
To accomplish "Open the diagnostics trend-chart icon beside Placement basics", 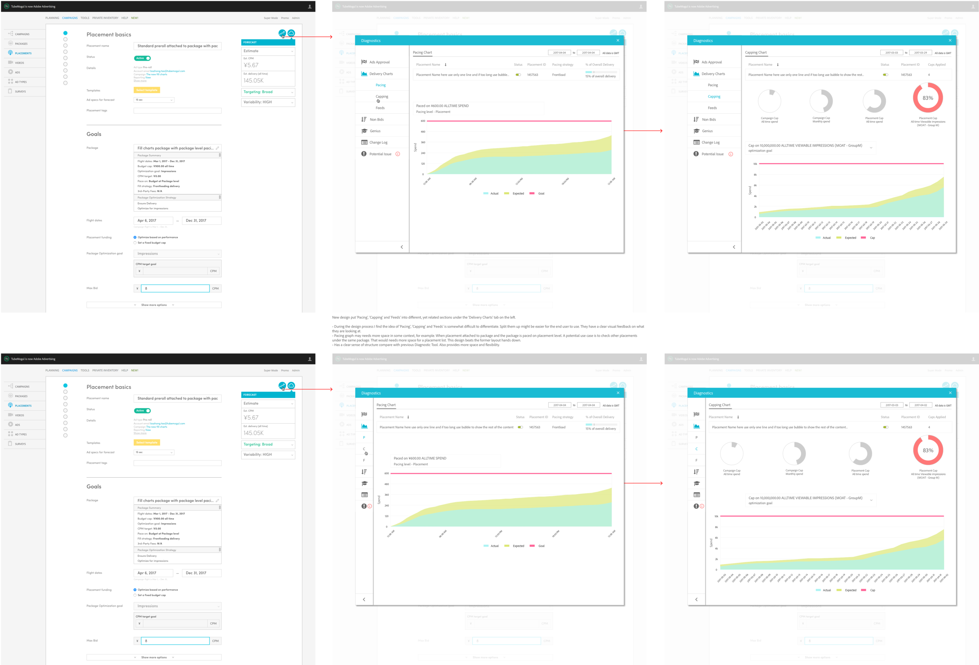I will click(282, 33).
